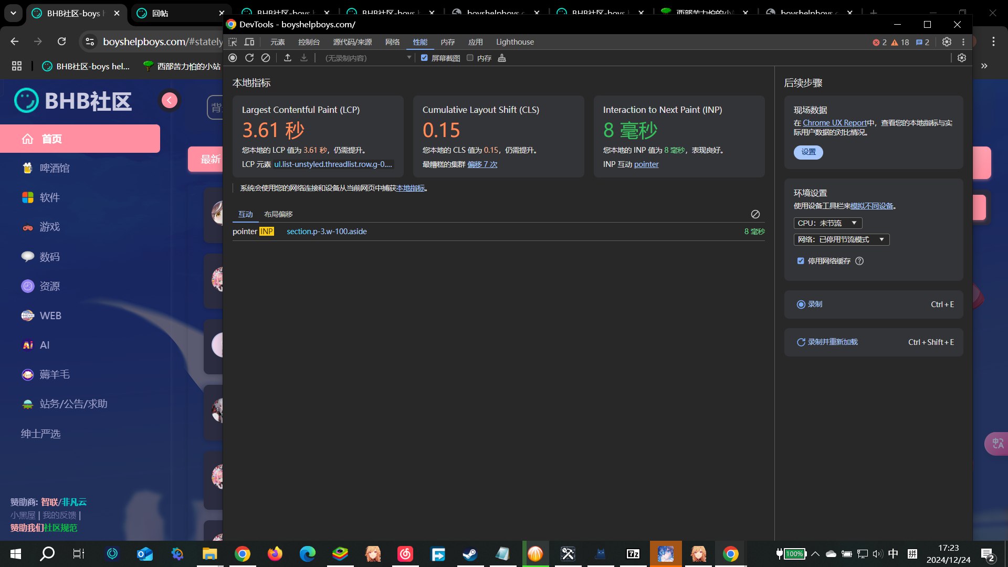This screenshot has width=1008, height=567.
Task: Click the browser reload button
Action: click(62, 41)
